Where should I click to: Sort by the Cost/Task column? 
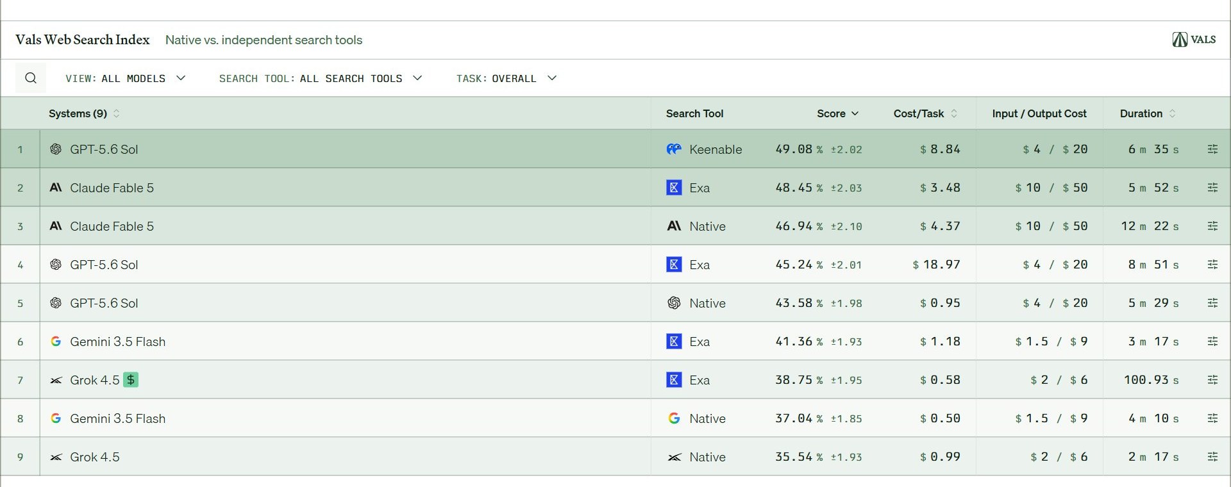coord(925,113)
